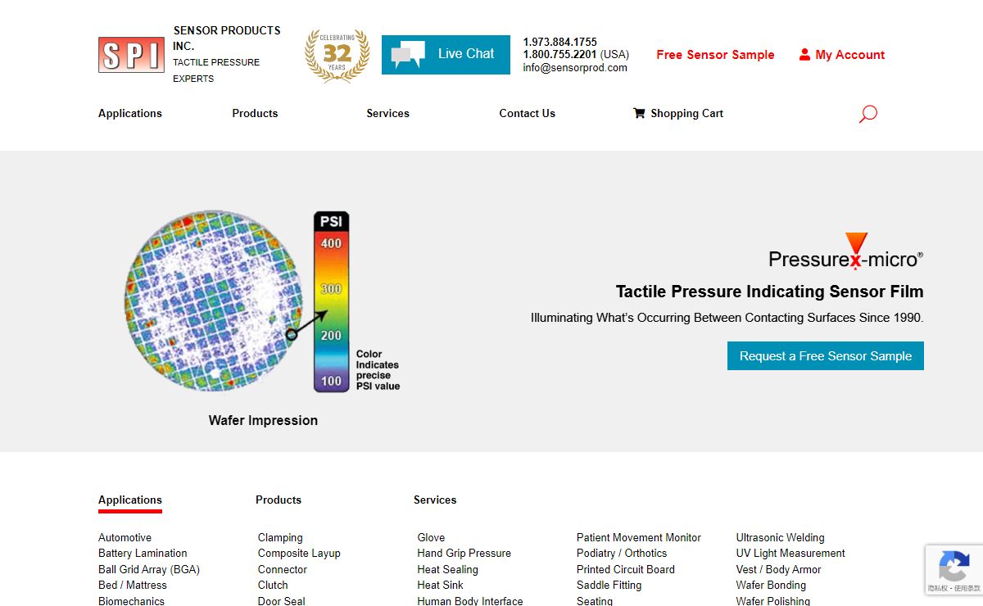The width and height of the screenshot is (983, 606).
Task: Open Patient Movement Monitor link
Action: click(639, 538)
